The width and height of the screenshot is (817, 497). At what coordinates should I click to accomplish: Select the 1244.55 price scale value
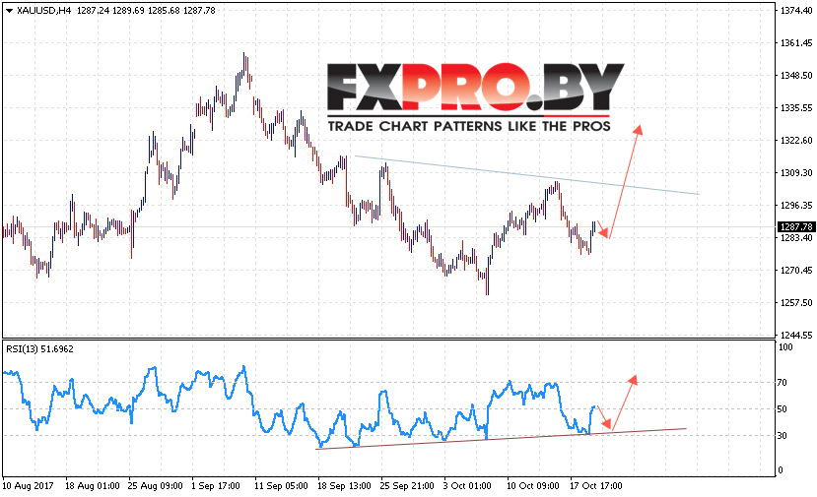[x=796, y=336]
